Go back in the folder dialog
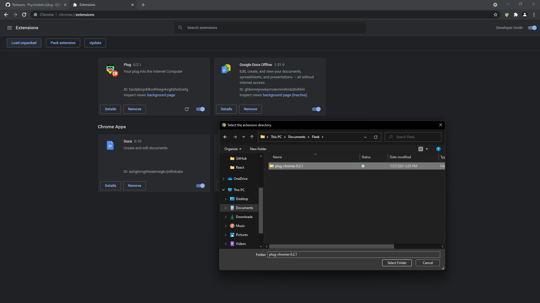 (x=225, y=137)
